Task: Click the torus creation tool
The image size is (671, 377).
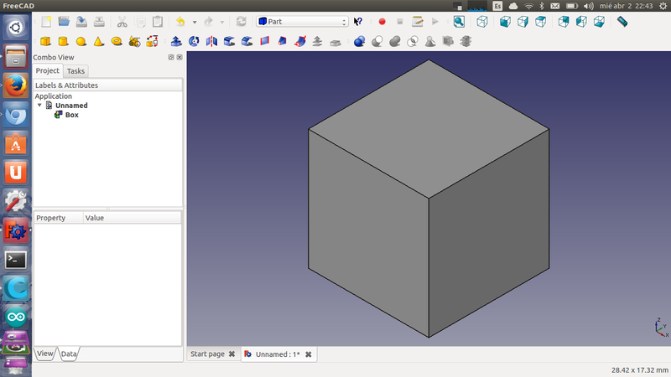Action: [117, 40]
